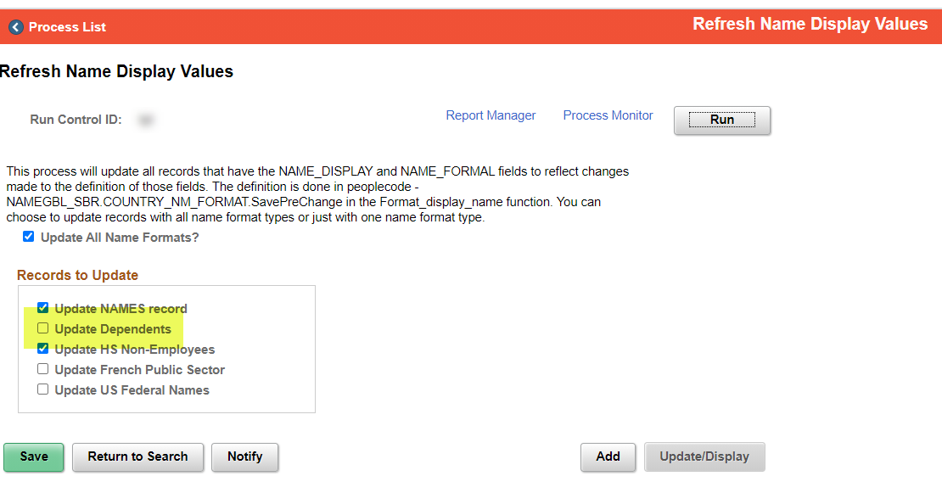Uncheck the Update All Name Formats checkbox

coord(28,236)
